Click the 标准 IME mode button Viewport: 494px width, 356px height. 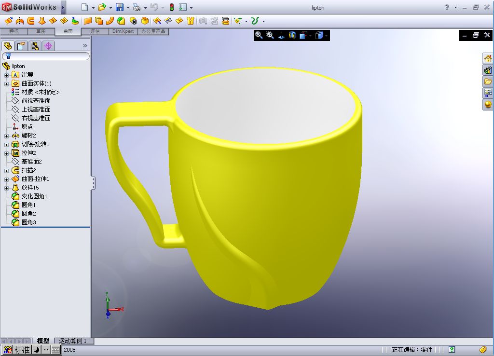tap(22, 349)
